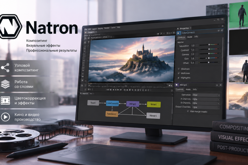Select the blue ColorCorrect1 node in graph
This screenshot has width=248, height=165.
pyautogui.click(x=112, y=104)
